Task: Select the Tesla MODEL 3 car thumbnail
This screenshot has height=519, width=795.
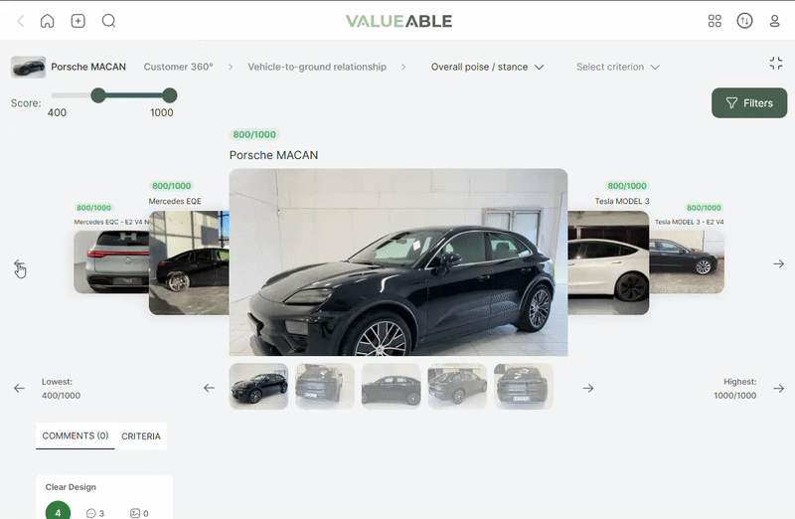Action: (608, 262)
